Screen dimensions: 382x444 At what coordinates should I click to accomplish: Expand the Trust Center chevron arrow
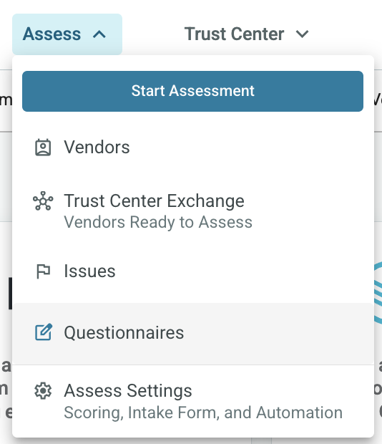tap(303, 34)
